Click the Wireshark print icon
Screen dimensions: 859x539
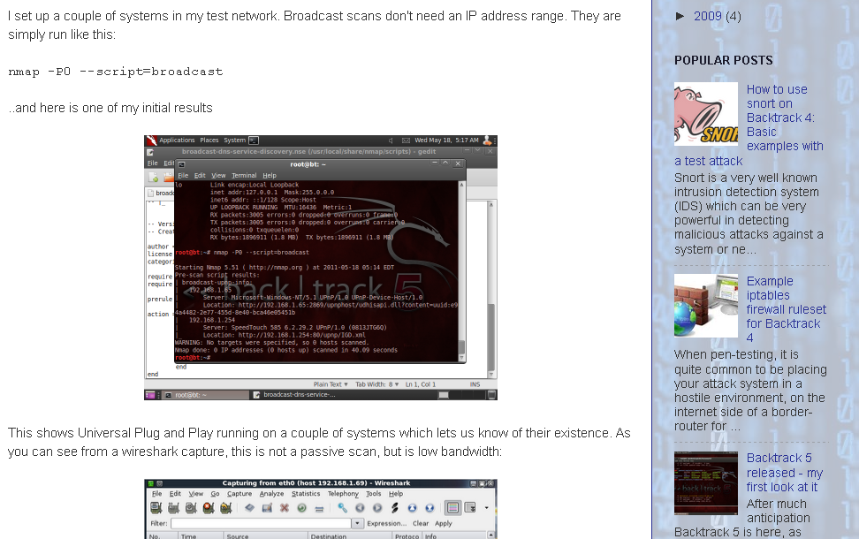click(319, 508)
